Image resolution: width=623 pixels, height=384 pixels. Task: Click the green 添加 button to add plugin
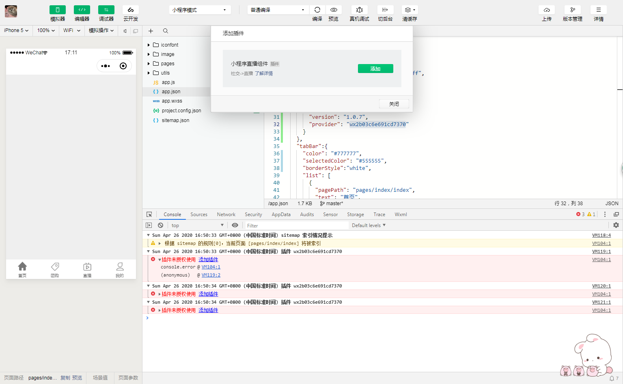[x=375, y=69]
